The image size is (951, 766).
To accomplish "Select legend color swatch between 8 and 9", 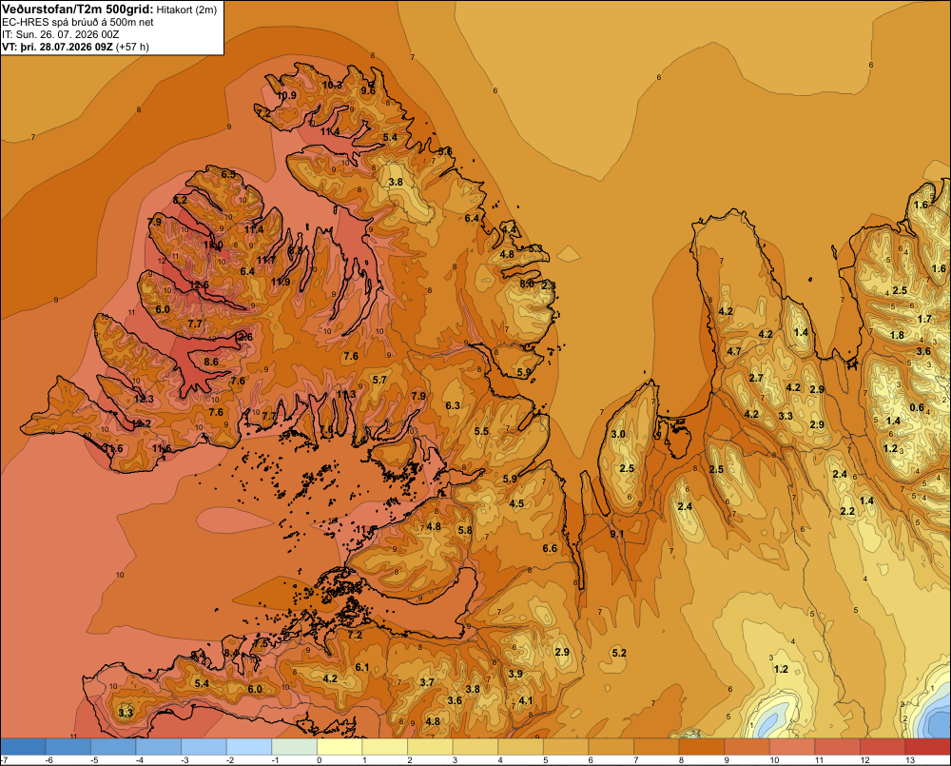I will (x=702, y=747).
